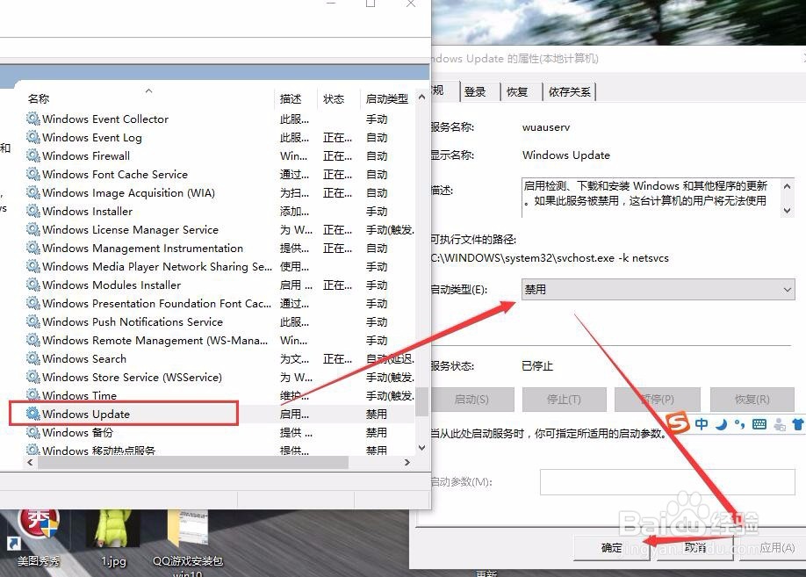Select the Windows Search service row
Screen dimensions: 806x577
(220, 358)
